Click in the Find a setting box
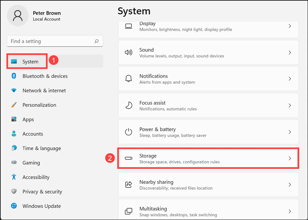Screen dimensions: 308x220 click(55, 41)
